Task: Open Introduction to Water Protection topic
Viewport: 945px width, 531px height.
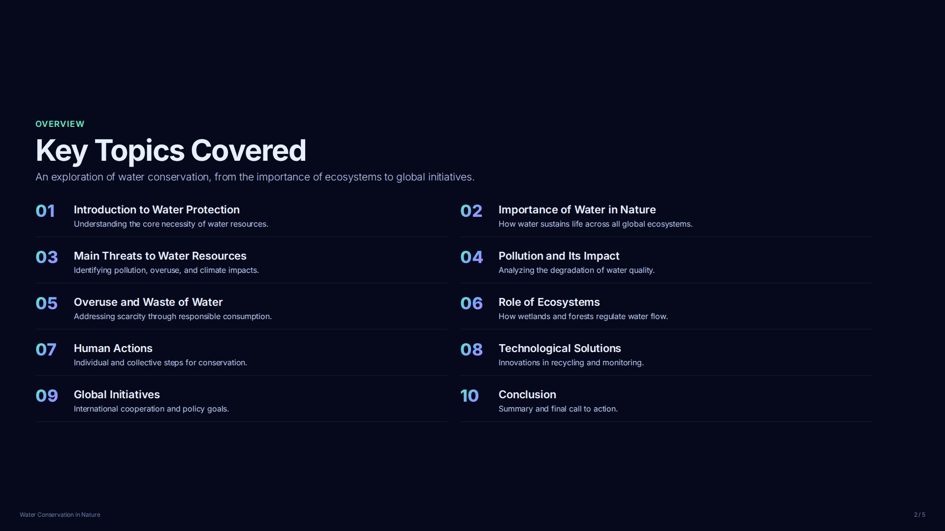Action: 157,210
